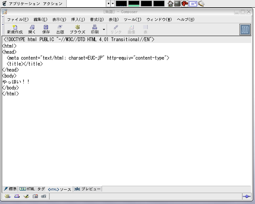The height and width of the screenshot is (204, 255).
Task: Click the <title></title> line
Action: pos(25,64)
